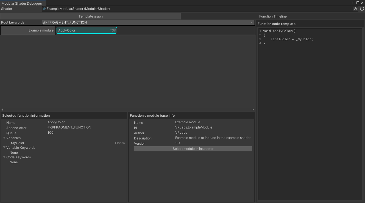The height and width of the screenshot is (203, 365).
Task: Click the None entry under Variable Keywords
Action: point(14,153)
